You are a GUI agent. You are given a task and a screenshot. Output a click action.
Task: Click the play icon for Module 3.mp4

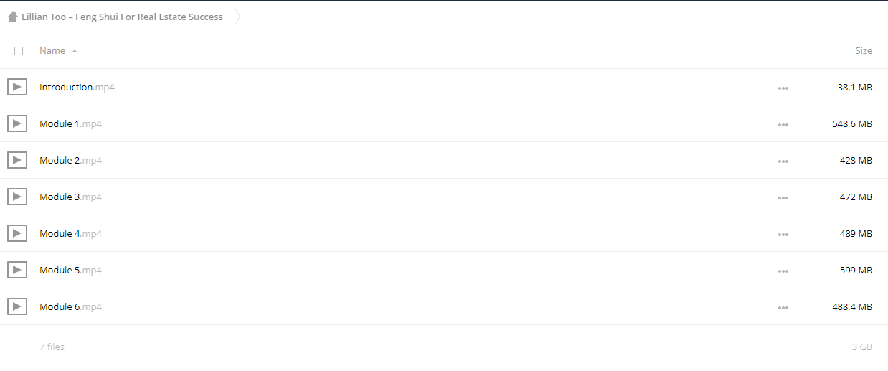17,197
